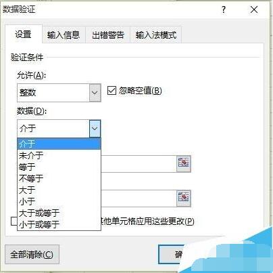
Task: Click the question mark help icon
Action: click(224, 9)
